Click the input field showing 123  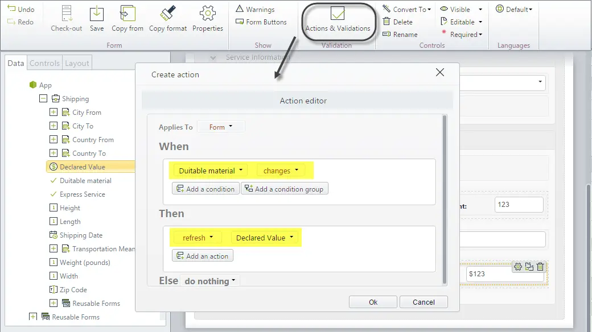(x=519, y=205)
